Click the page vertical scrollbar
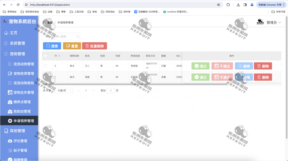The width and height of the screenshot is (288, 161). tap(287, 77)
